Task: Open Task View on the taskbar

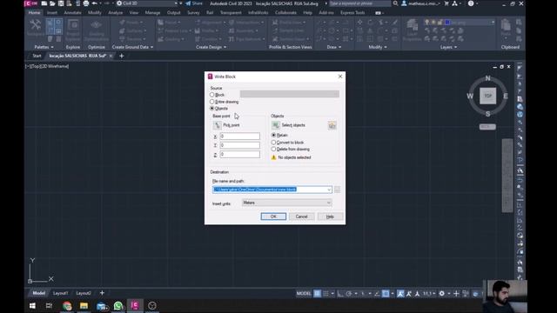Action: tap(49, 305)
